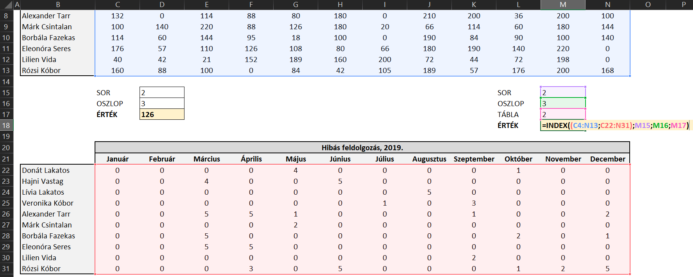Select Alexander Tarr in row 8

coord(57,16)
